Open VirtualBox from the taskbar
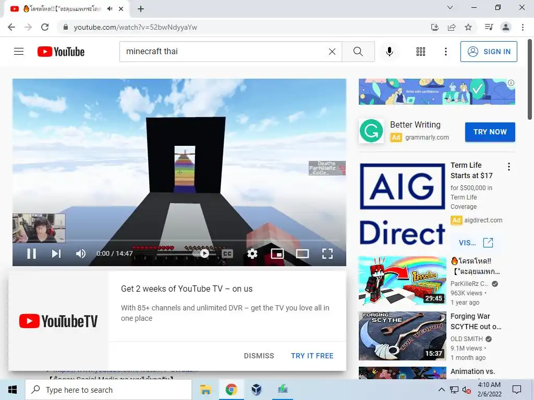The image size is (534, 400). coord(256,390)
